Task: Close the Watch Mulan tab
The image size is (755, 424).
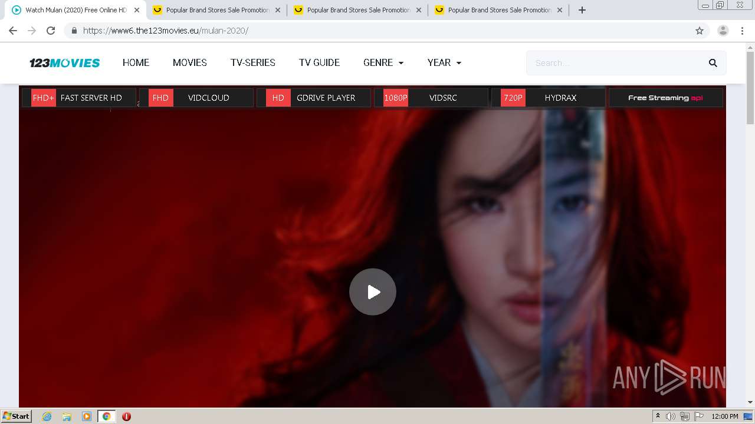Action: point(137,10)
